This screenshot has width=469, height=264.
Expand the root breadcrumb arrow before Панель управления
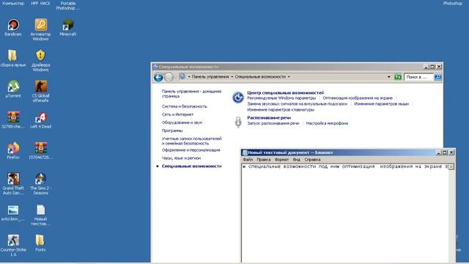(x=189, y=77)
